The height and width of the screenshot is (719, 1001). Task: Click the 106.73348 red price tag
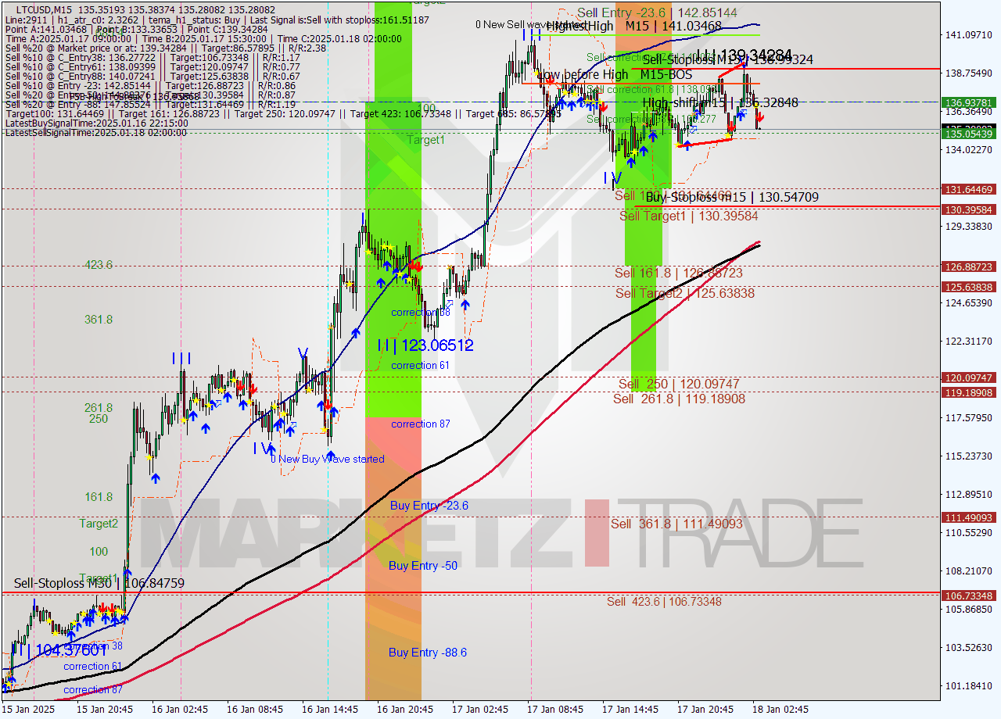coord(970,596)
